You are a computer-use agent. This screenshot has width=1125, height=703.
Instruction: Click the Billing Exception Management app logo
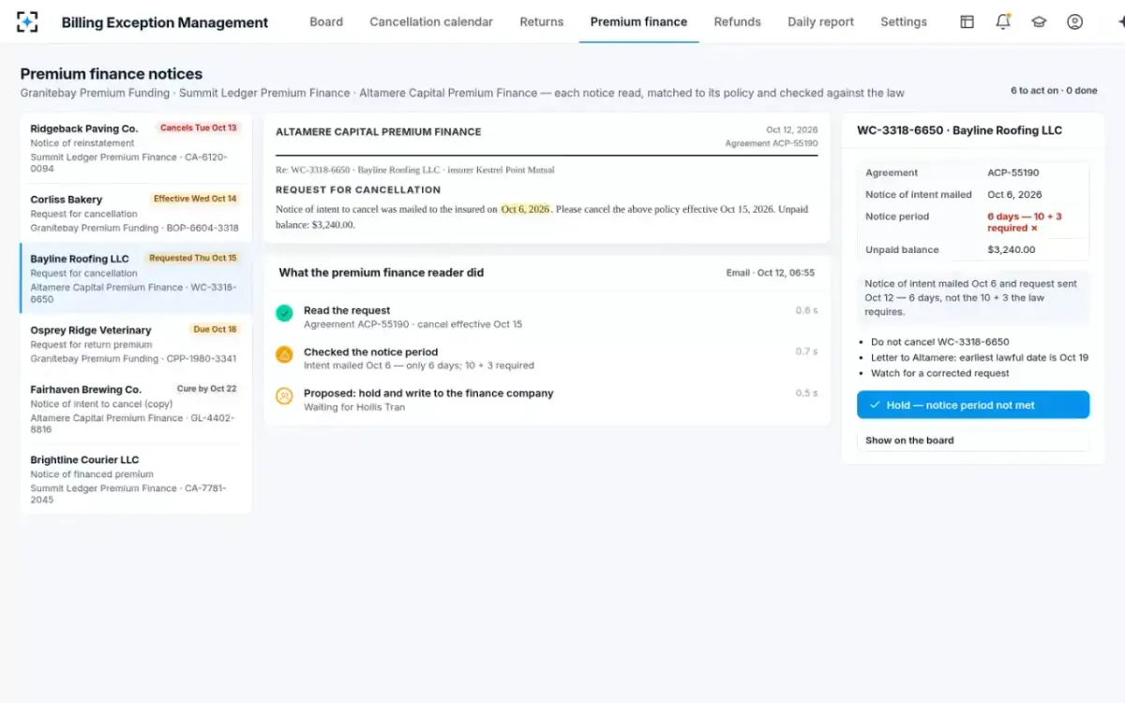coord(28,22)
